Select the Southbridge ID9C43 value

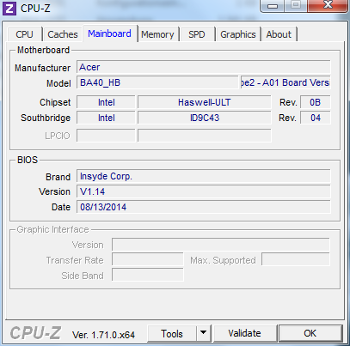204,118
